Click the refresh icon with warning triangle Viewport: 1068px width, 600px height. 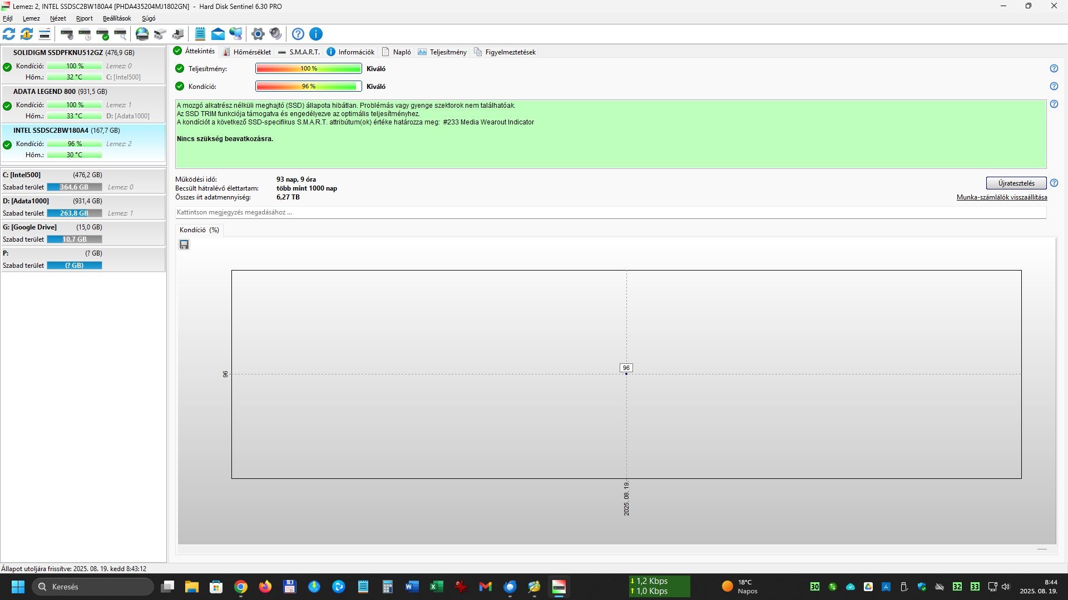27,34
